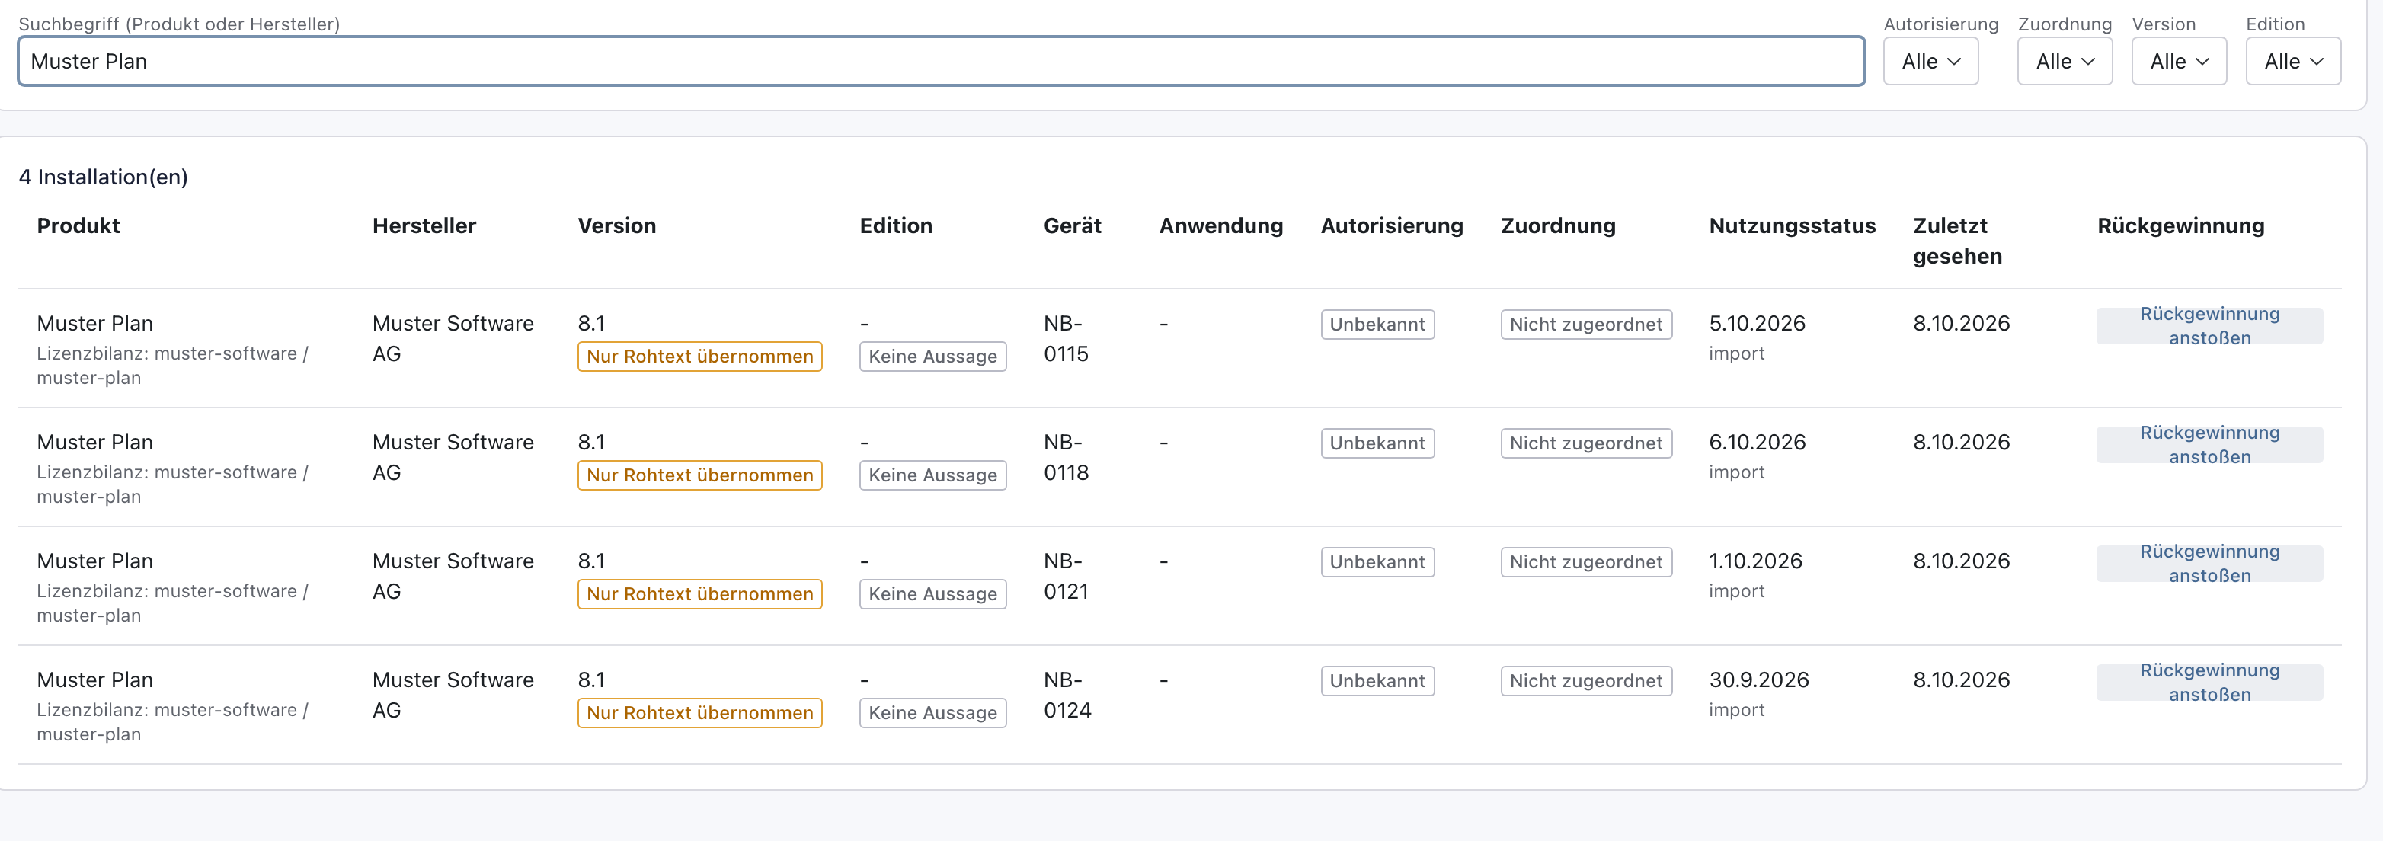Click 'Unbekannt' badge in NB-0118 row

pyautogui.click(x=1377, y=443)
